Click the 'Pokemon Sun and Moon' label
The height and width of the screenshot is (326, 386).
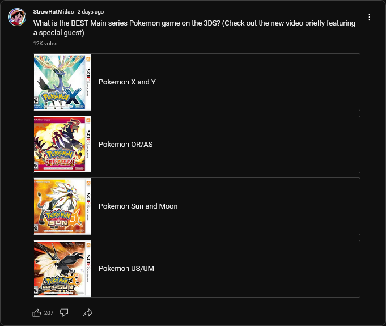click(138, 206)
